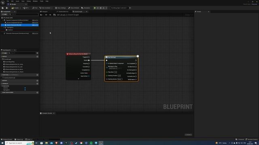Open the View menu
This screenshot has width=259, height=145.
23,1
